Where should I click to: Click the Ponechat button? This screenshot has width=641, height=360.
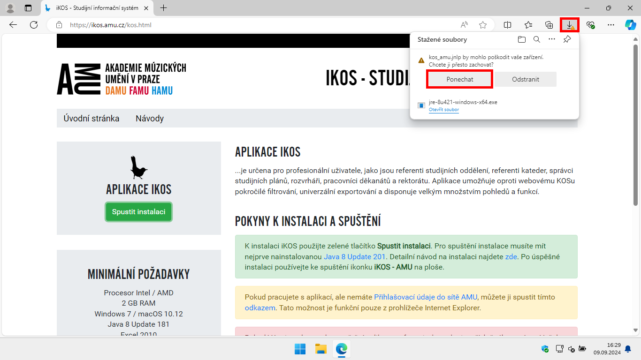click(460, 79)
